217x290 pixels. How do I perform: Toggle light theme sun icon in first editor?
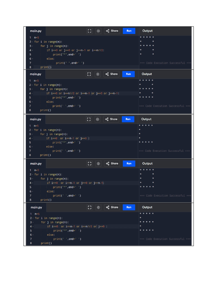98,31
